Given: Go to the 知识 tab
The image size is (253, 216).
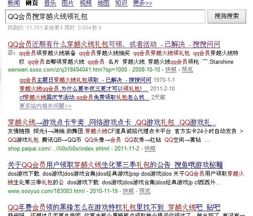Looking at the screenshot, I should coord(121,3).
